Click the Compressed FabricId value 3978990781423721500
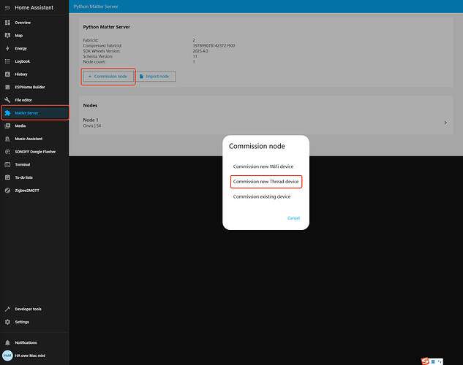The image size is (463, 365). [x=214, y=46]
